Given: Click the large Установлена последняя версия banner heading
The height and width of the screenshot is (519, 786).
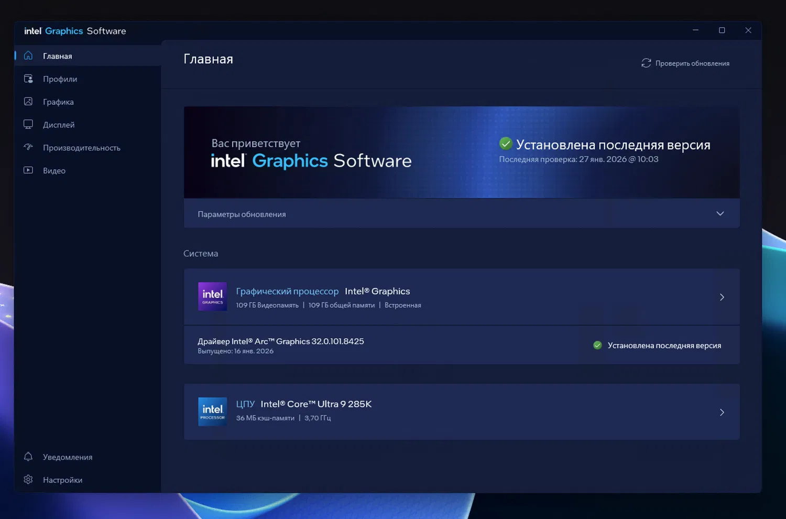Looking at the screenshot, I should [613, 145].
